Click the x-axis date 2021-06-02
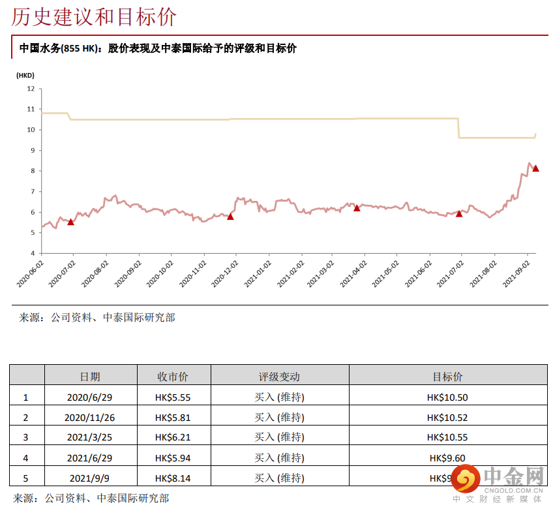This screenshot has width=553, height=511. [x=418, y=274]
